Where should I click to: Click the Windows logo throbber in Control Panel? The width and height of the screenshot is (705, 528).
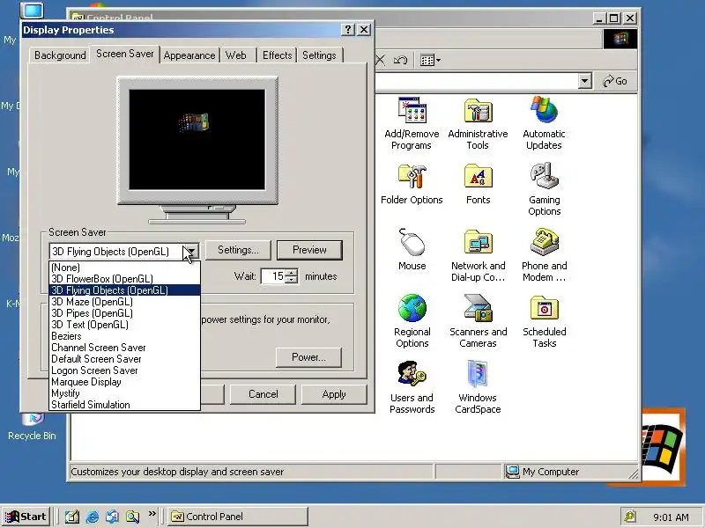click(620, 39)
